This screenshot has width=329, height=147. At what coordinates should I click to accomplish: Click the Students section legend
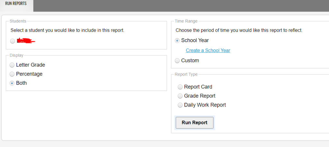click(18, 21)
